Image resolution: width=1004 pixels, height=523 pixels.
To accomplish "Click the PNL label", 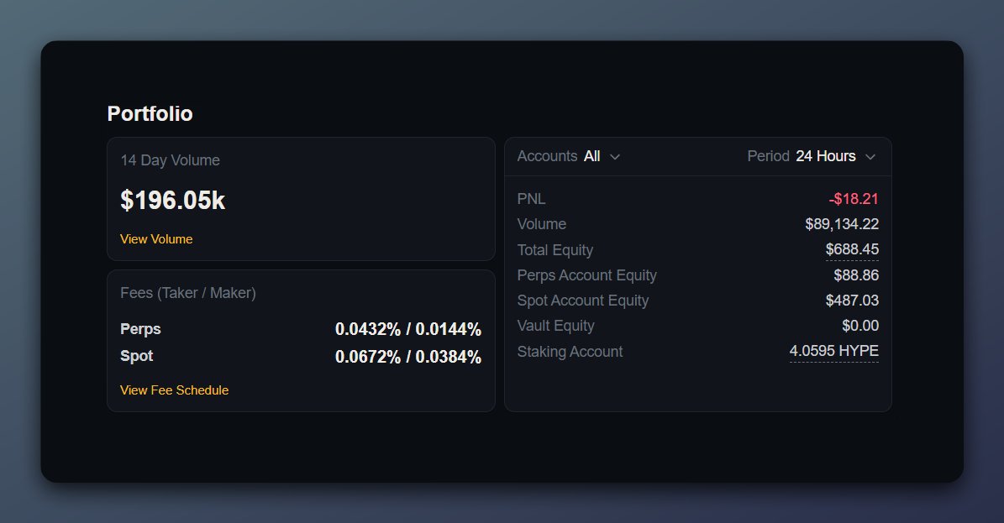I will 532,199.
